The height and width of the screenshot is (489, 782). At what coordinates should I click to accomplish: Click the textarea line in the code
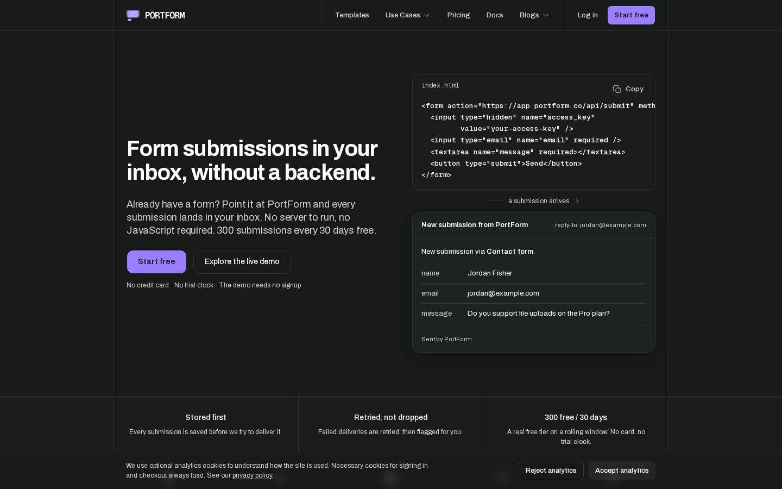[x=528, y=152]
